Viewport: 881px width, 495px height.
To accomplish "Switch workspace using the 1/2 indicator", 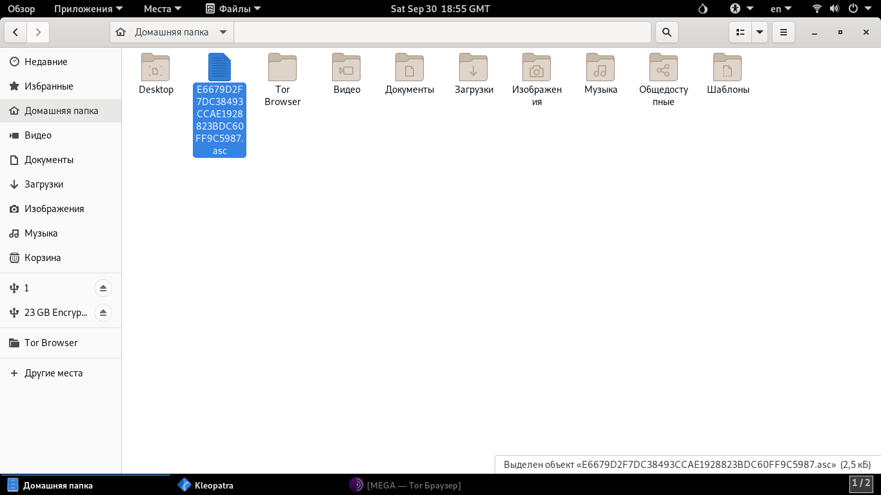I will coord(862,483).
